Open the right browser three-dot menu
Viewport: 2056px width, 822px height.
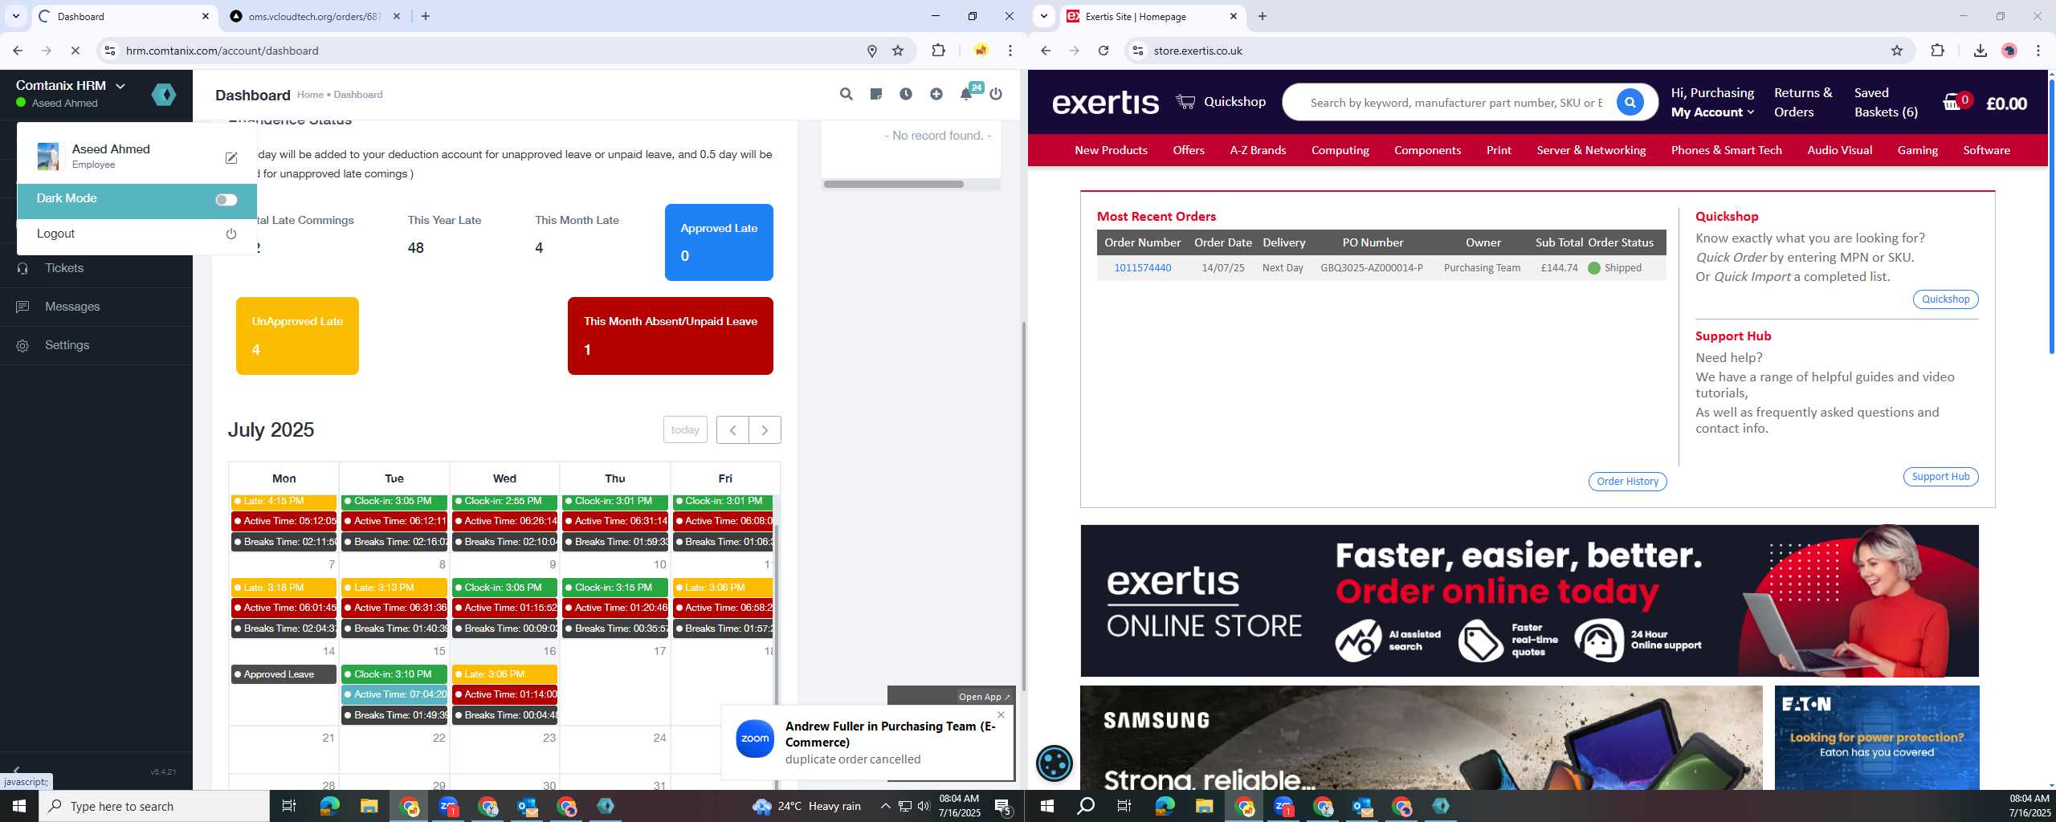(2038, 51)
